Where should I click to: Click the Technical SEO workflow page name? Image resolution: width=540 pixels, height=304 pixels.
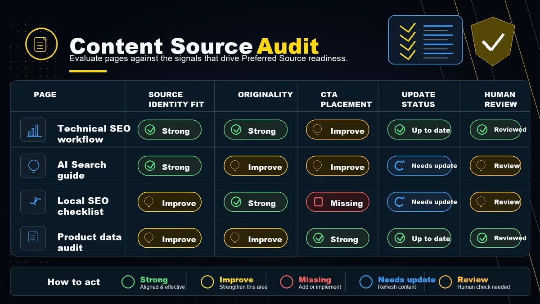tap(94, 134)
